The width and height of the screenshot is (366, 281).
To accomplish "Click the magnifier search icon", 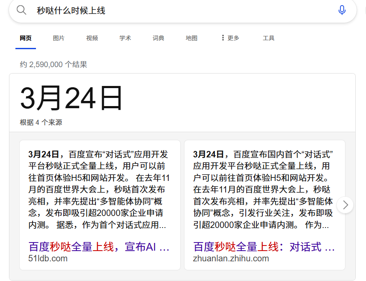I will coord(21,10).
